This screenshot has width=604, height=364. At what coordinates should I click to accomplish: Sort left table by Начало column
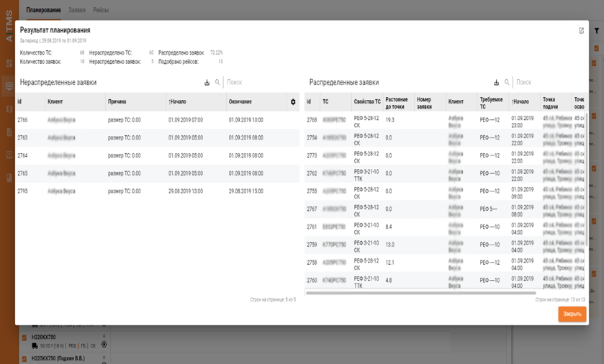(x=177, y=102)
